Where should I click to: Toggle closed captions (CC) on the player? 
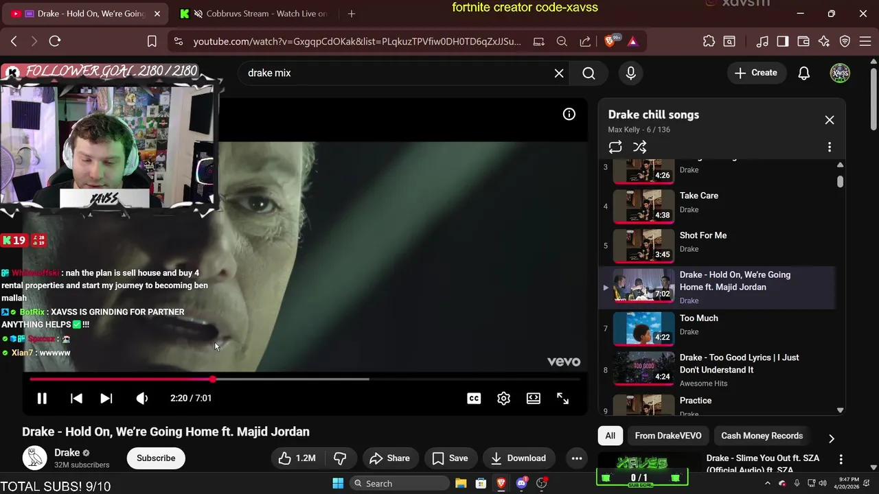tap(474, 398)
